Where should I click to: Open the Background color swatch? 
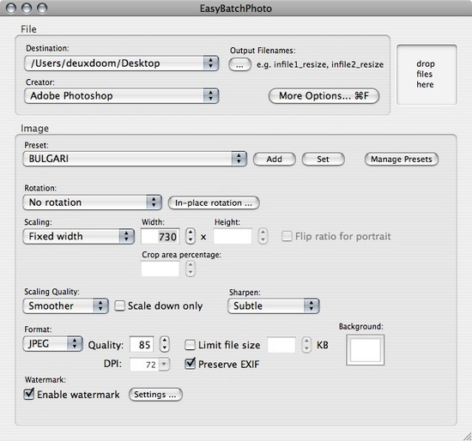click(x=365, y=350)
